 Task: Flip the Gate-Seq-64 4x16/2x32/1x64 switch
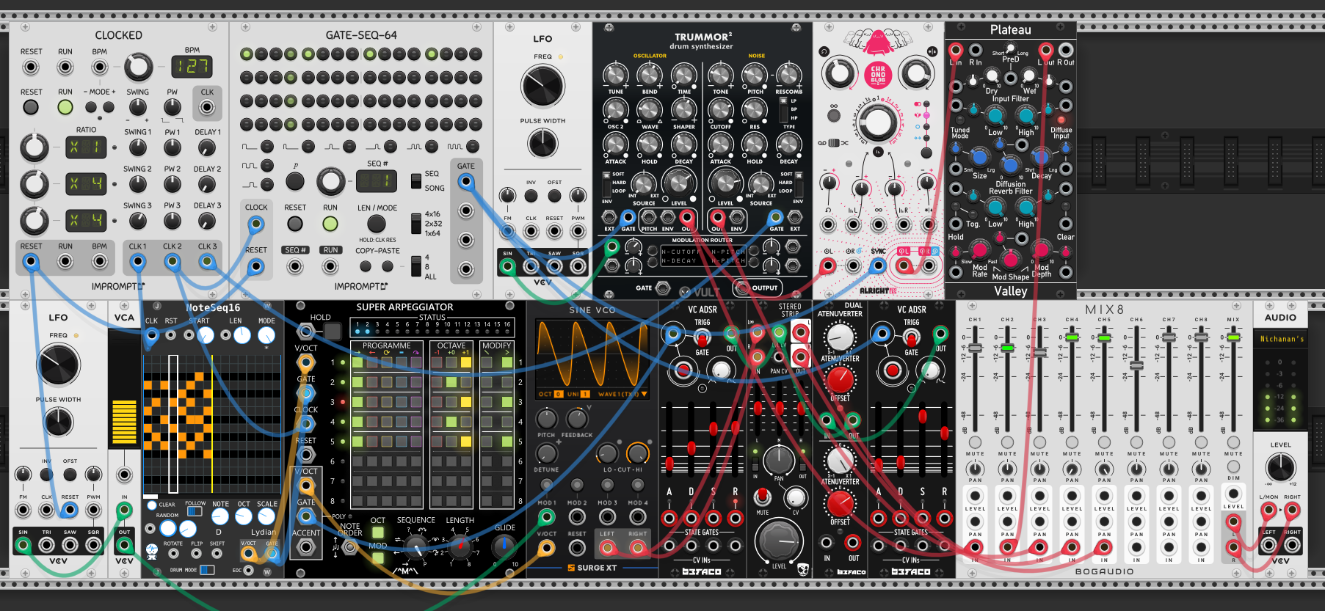click(416, 224)
